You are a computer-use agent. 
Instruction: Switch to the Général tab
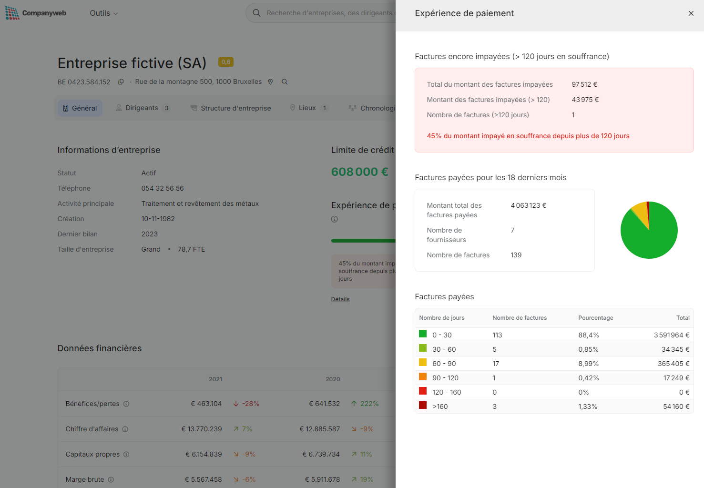[x=80, y=108]
